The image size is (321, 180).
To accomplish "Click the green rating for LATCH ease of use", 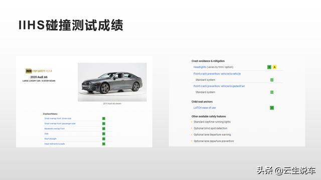I will coord(272,108).
